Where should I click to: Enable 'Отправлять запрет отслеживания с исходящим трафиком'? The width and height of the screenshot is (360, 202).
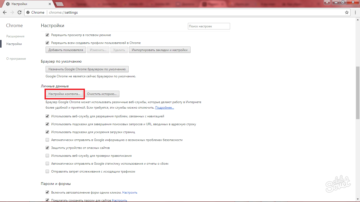point(47,171)
